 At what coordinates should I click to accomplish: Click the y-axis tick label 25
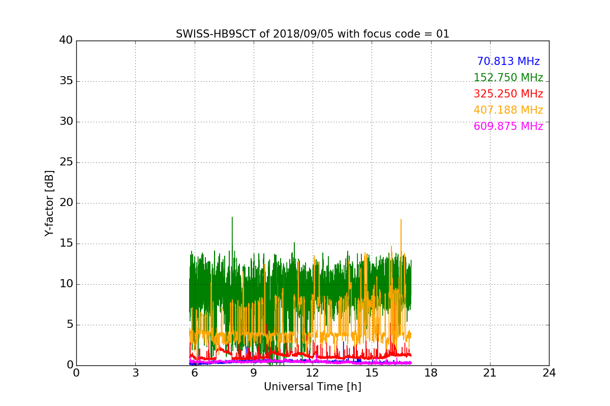point(66,162)
